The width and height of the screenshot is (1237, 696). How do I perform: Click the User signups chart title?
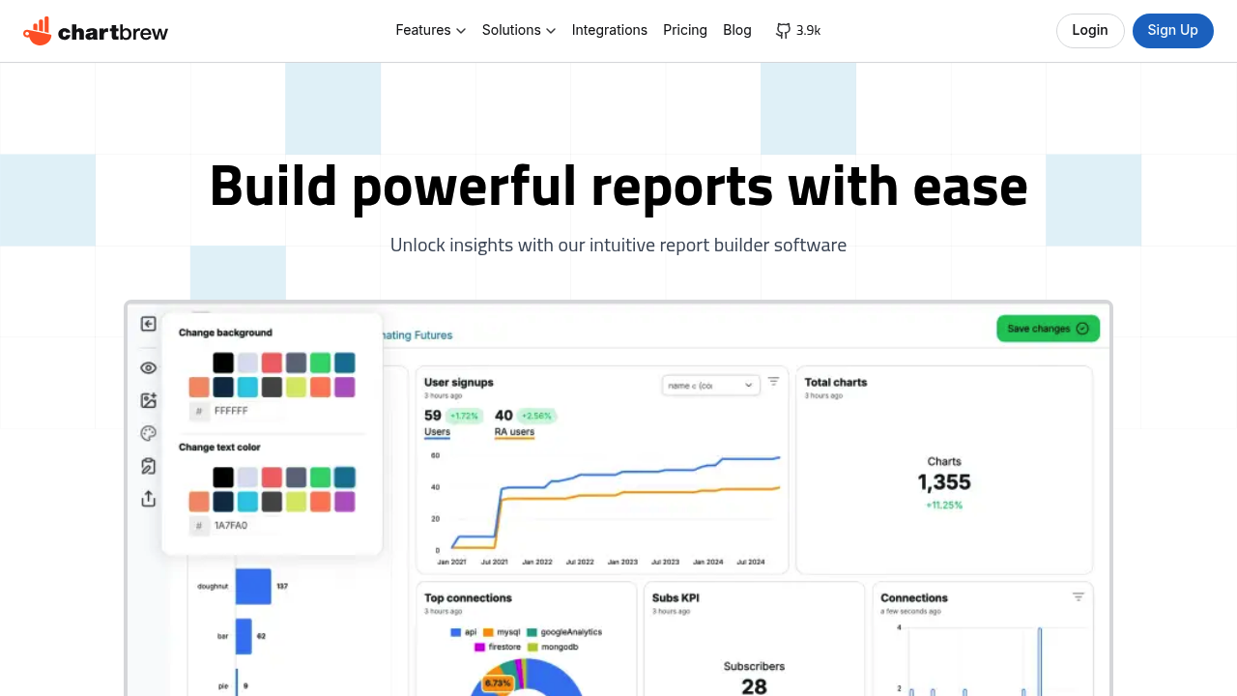[x=459, y=382]
